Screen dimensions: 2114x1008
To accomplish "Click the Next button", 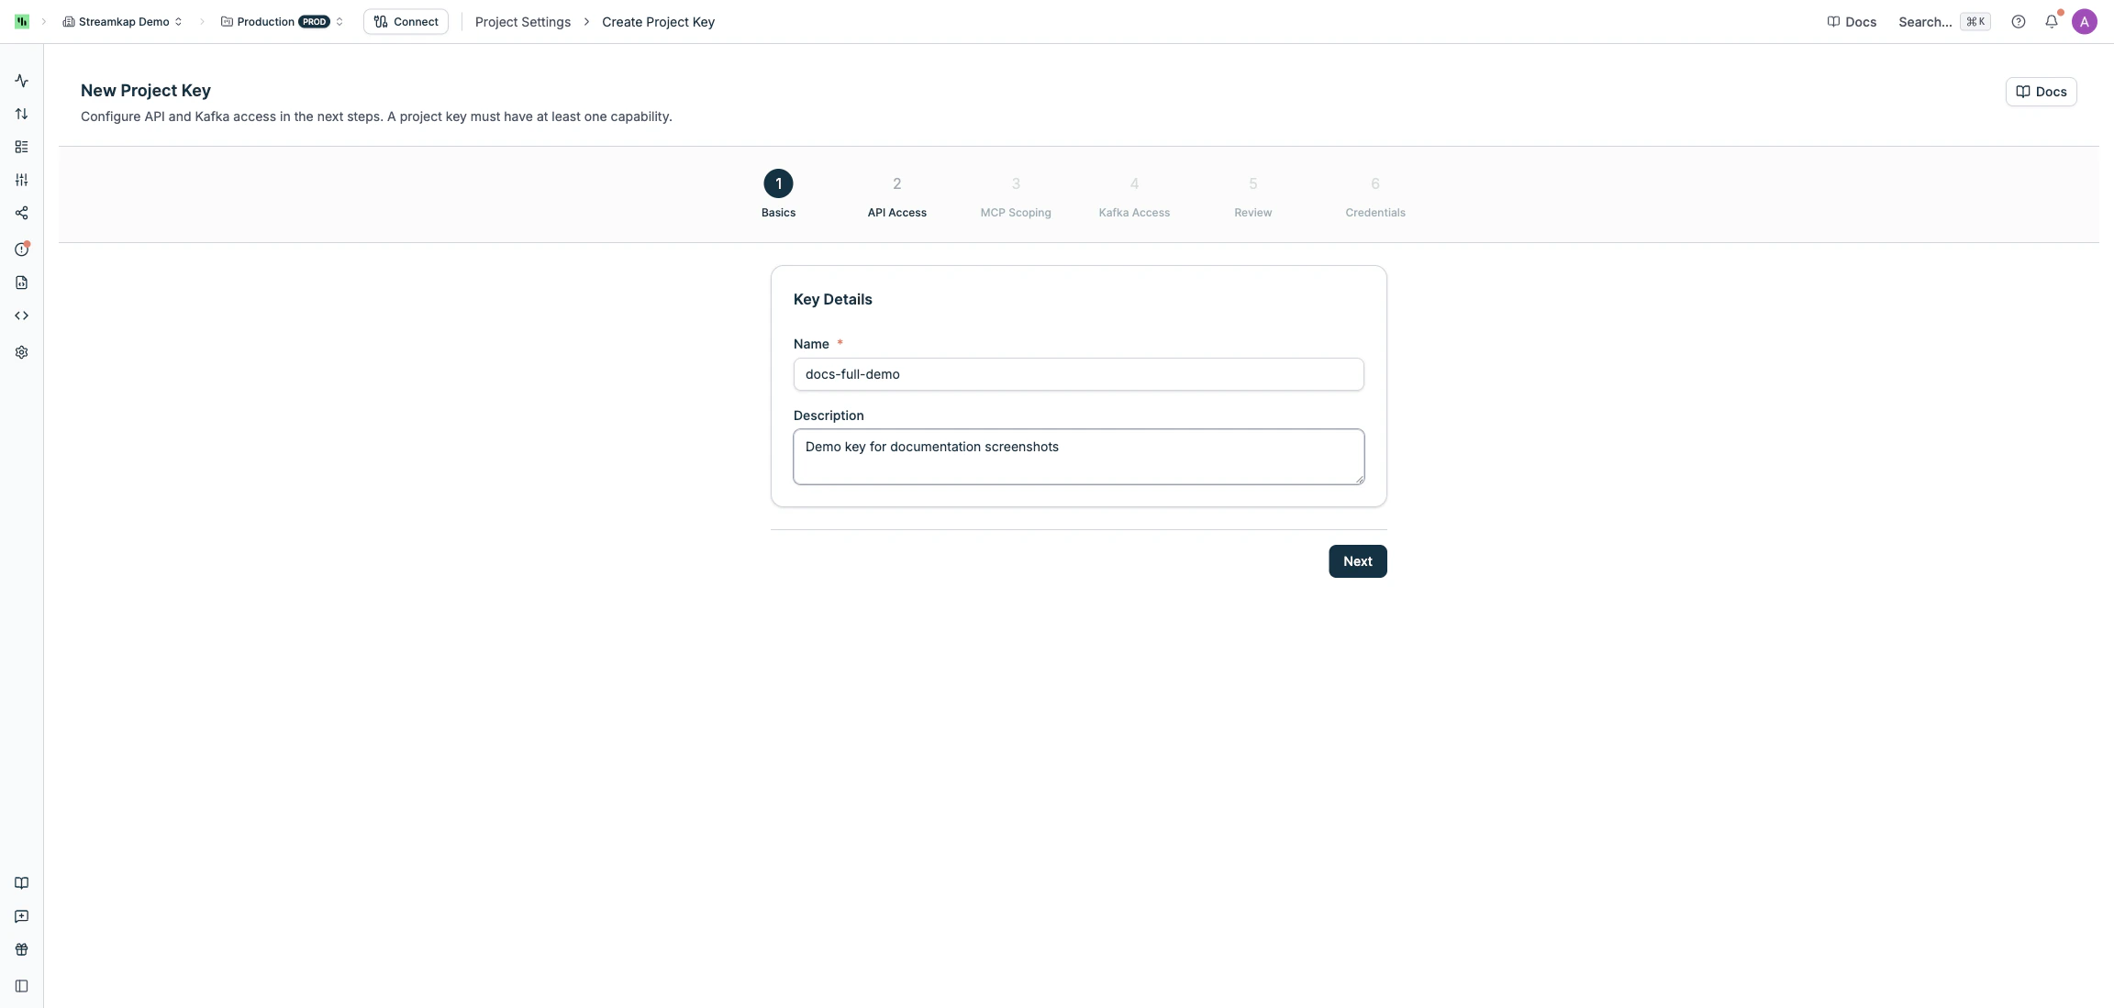I will point(1357,560).
